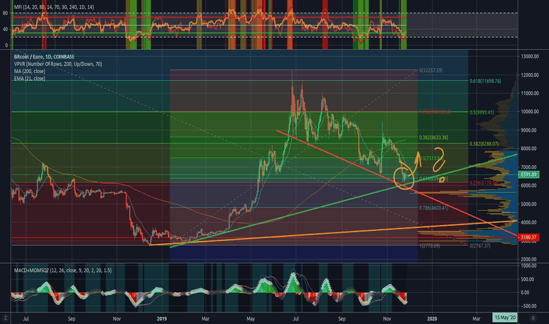Click the 0.5(9993.41) Fibonacci label
This screenshot has width=549, height=324.
pos(482,113)
